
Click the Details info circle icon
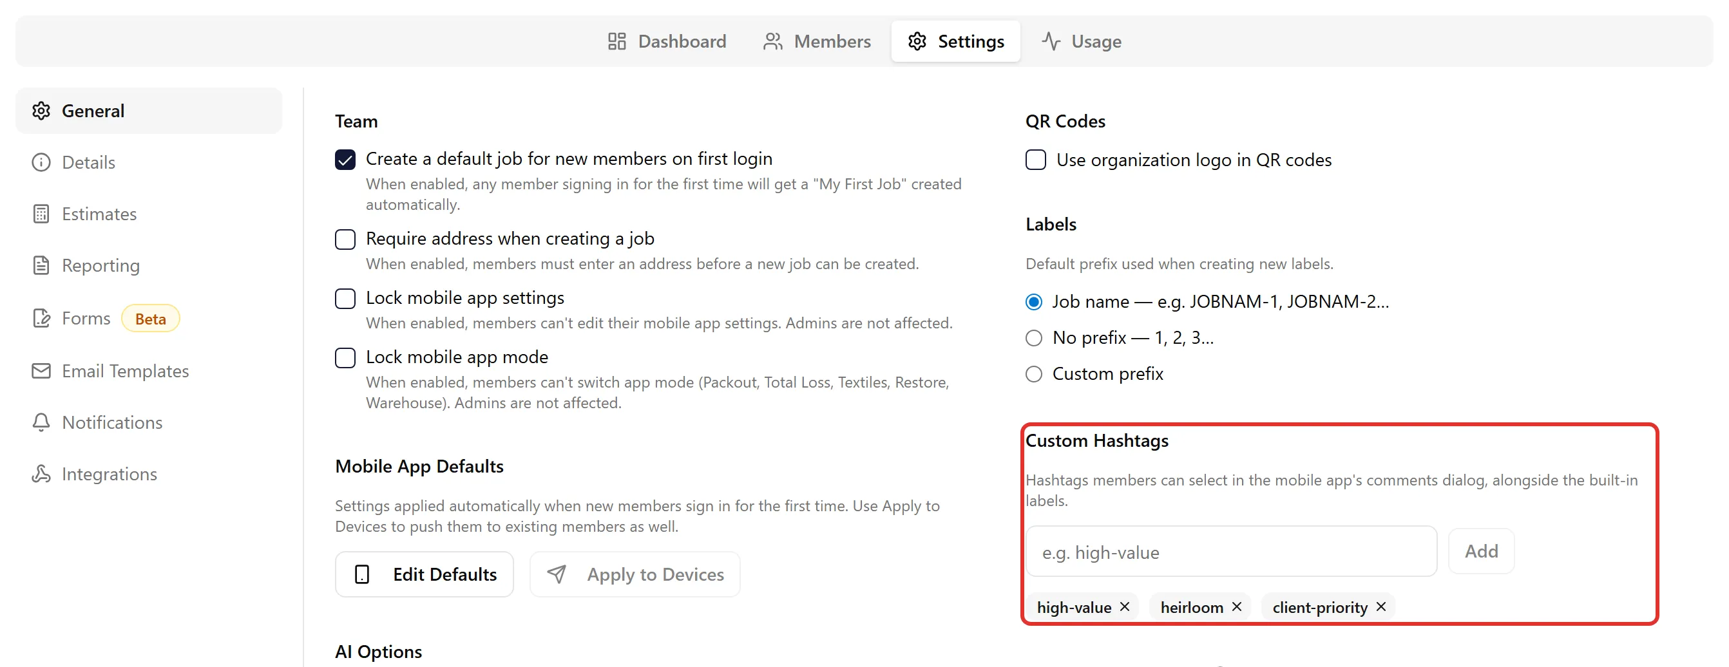pos(42,162)
